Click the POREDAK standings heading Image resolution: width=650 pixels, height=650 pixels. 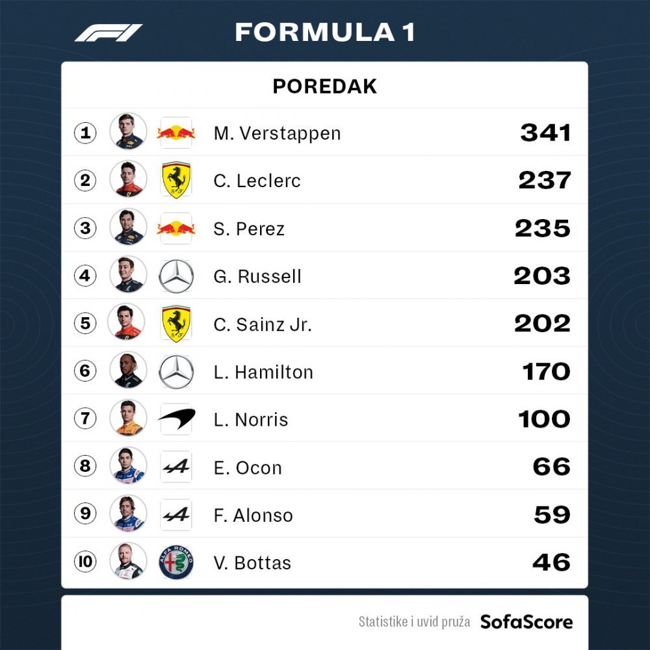tap(324, 86)
